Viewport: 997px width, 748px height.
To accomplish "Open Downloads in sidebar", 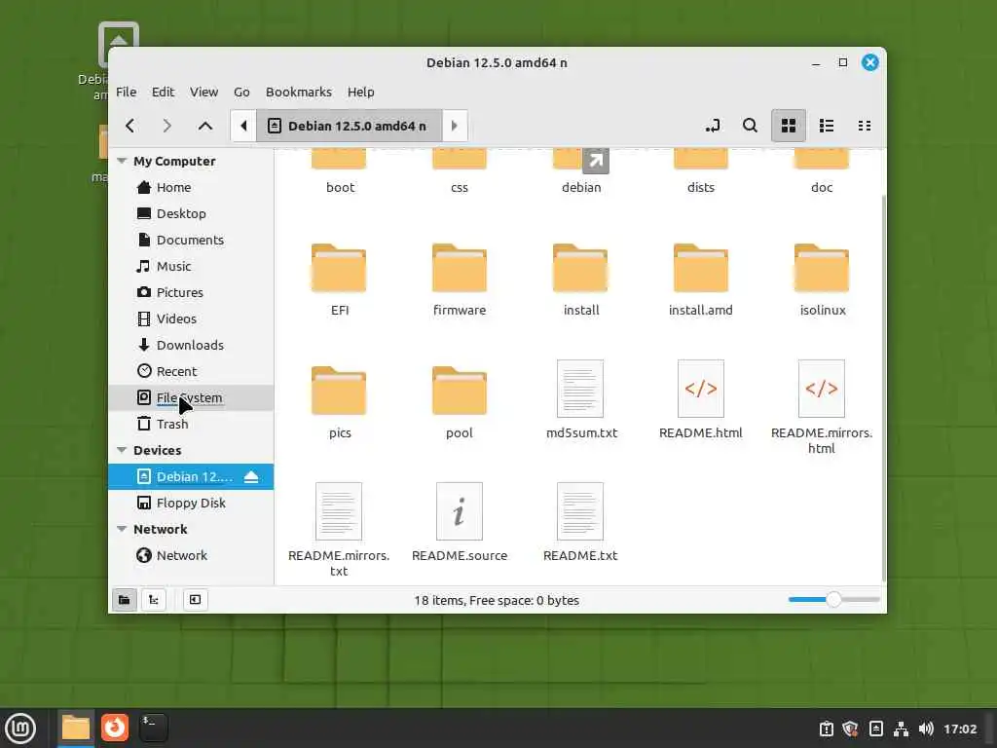I will point(191,345).
